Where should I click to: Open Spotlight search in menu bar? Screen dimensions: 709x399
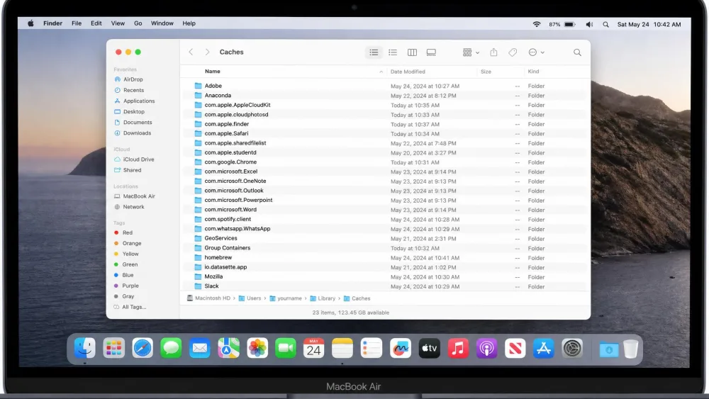pyautogui.click(x=605, y=24)
